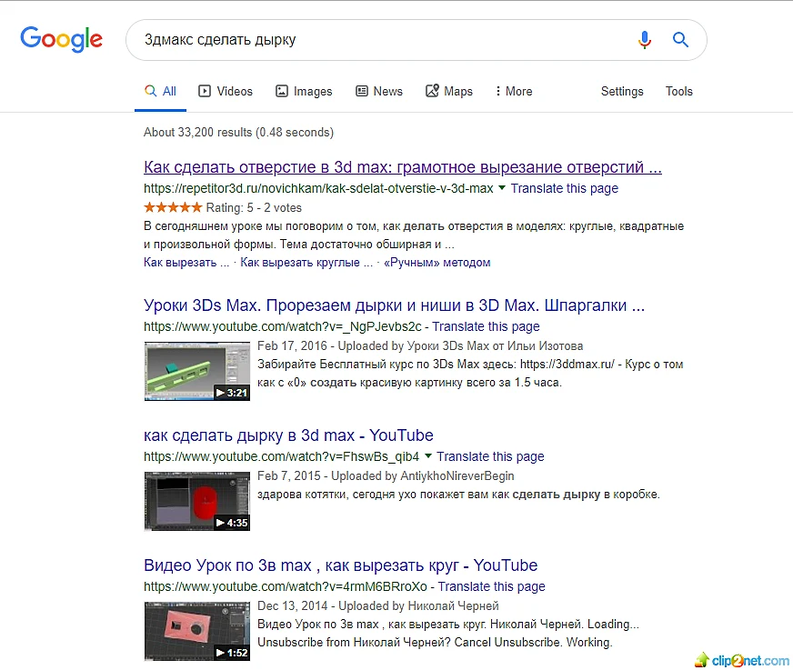
Task: Activate voice search microphone icon
Action: [x=644, y=39]
